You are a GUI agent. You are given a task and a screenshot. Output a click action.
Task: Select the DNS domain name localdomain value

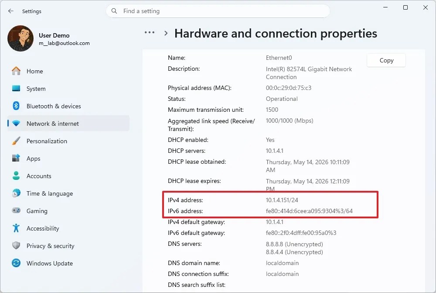[282, 263]
